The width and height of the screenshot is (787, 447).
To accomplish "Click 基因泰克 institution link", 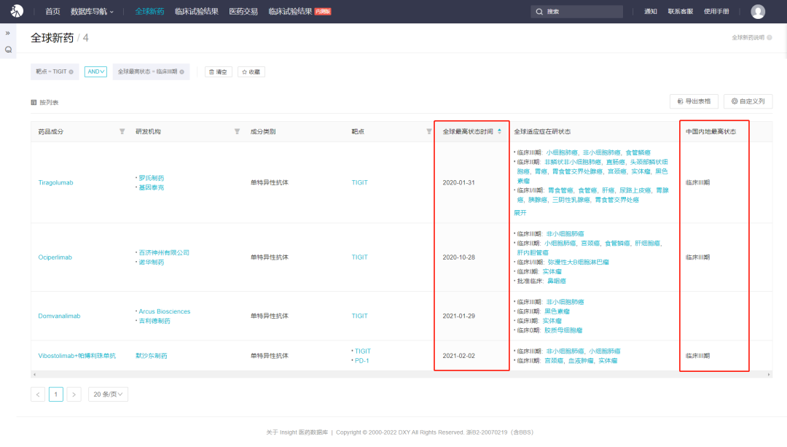I will point(151,187).
